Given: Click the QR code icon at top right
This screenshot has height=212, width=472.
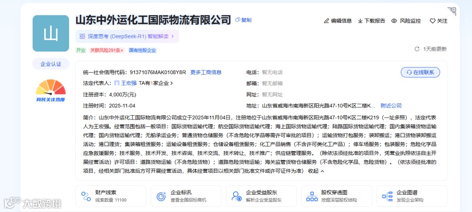Looking at the screenshot, I should [451, 11].
